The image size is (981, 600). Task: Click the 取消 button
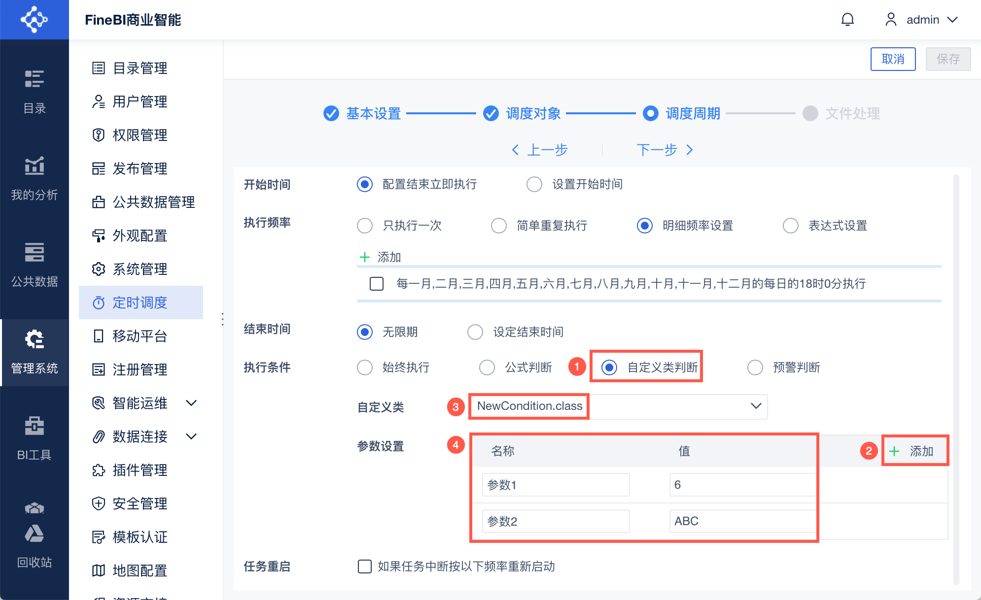[x=893, y=59]
